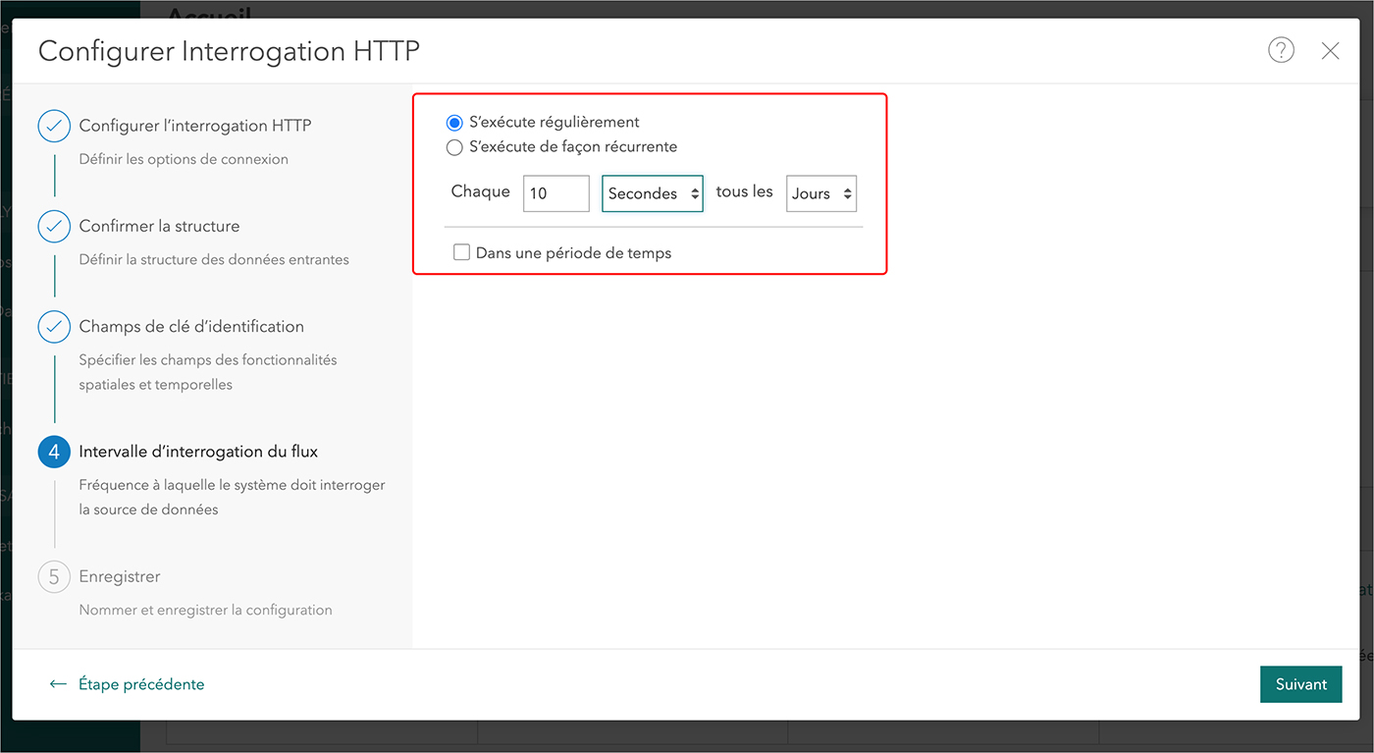The image size is (1374, 753).
Task: Click the back arrow icon for previous step
Action: tap(58, 684)
